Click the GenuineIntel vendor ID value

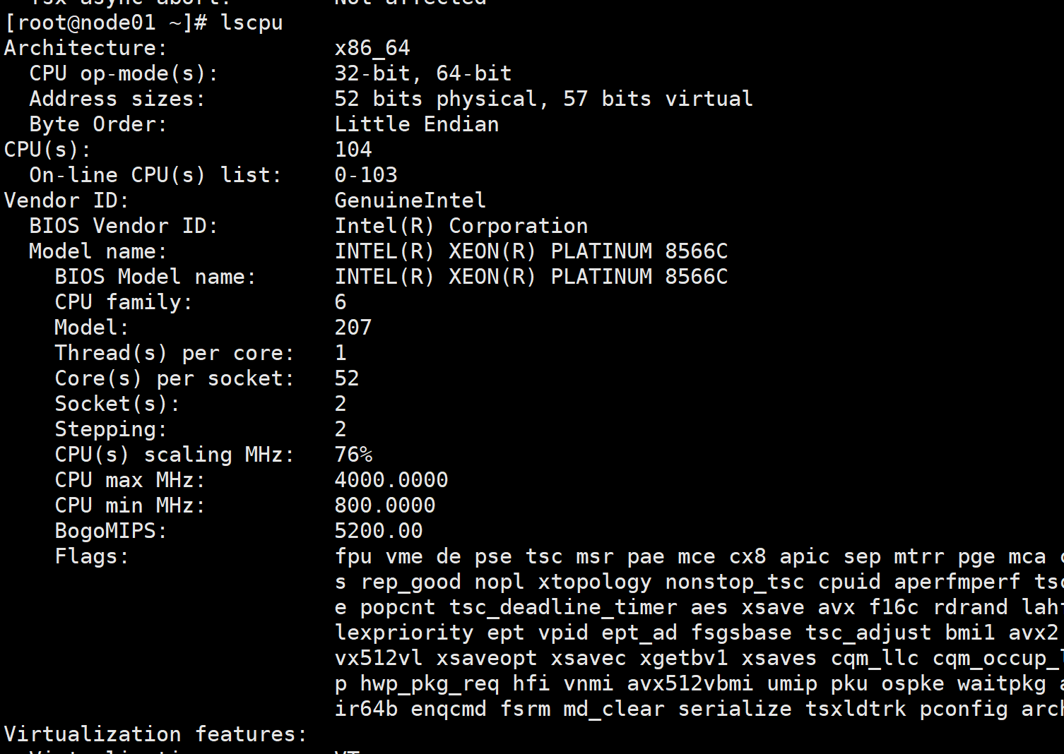[410, 201]
